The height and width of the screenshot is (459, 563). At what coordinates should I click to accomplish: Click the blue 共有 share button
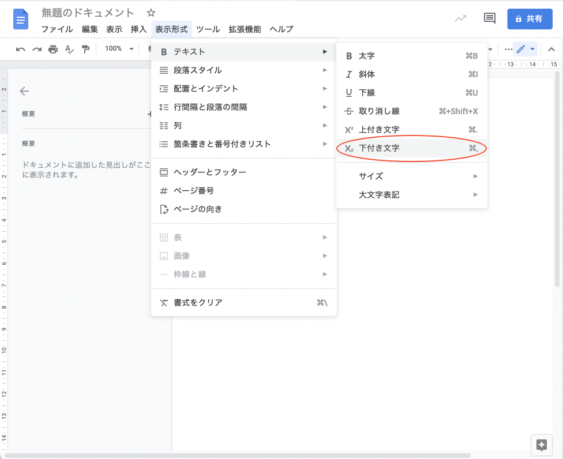coord(530,19)
